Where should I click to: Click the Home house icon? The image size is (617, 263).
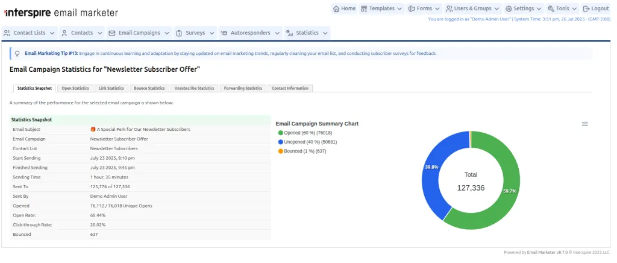(336, 8)
